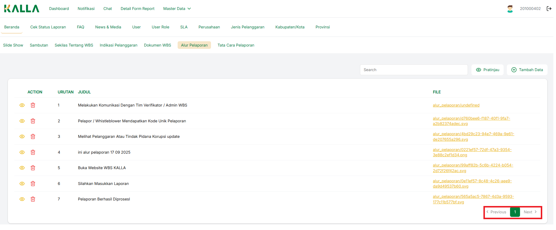Click into the Search field
The height and width of the screenshot is (230, 556).
pyautogui.click(x=413, y=70)
